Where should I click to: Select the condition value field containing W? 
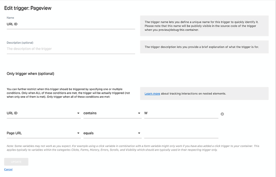pos(181,113)
